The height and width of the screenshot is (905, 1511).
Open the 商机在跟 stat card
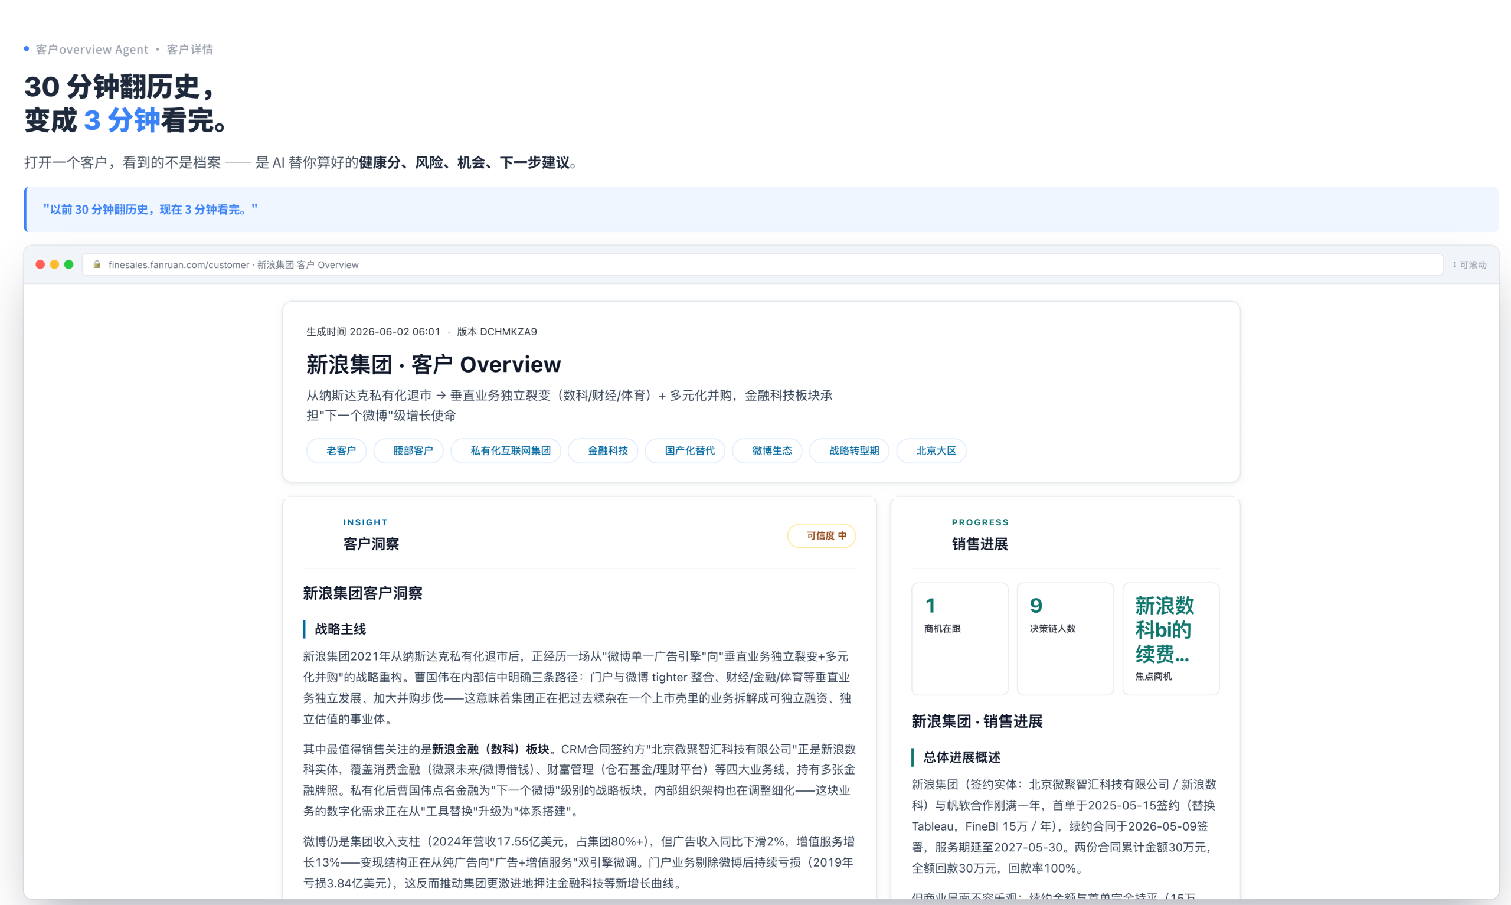tap(960, 639)
